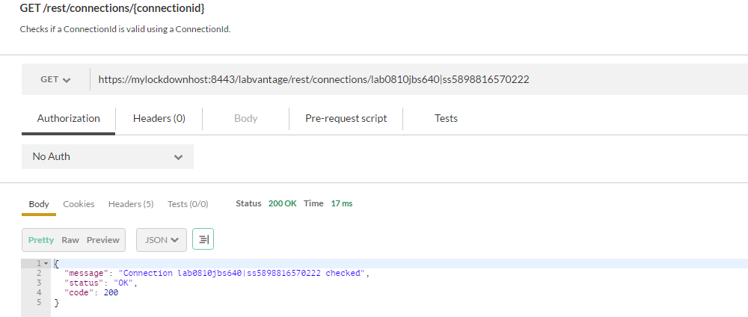Open the response Headers (5) tab

pos(131,204)
